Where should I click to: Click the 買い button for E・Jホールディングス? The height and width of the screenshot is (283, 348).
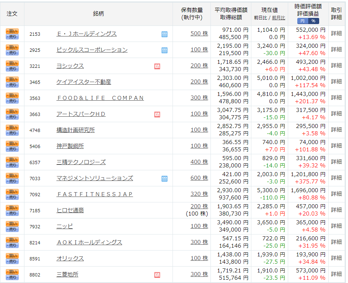[12, 31]
